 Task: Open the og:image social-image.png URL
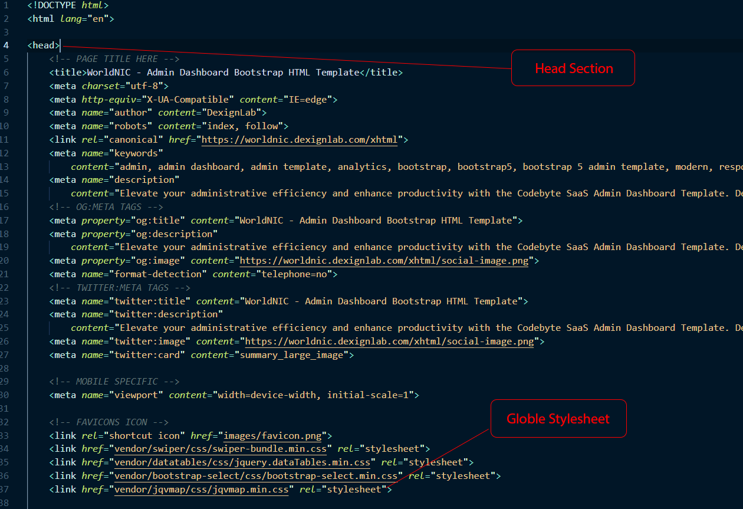click(383, 261)
